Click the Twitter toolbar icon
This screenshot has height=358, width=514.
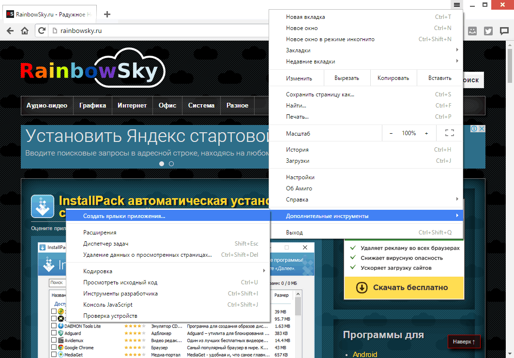(488, 31)
